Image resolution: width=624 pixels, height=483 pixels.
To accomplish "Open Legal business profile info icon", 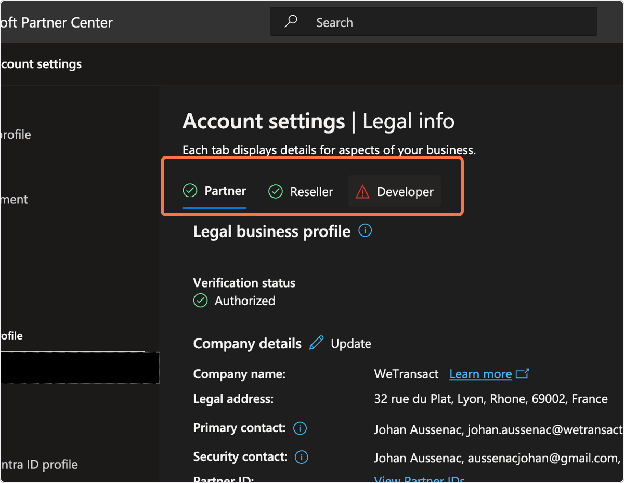I will [366, 230].
